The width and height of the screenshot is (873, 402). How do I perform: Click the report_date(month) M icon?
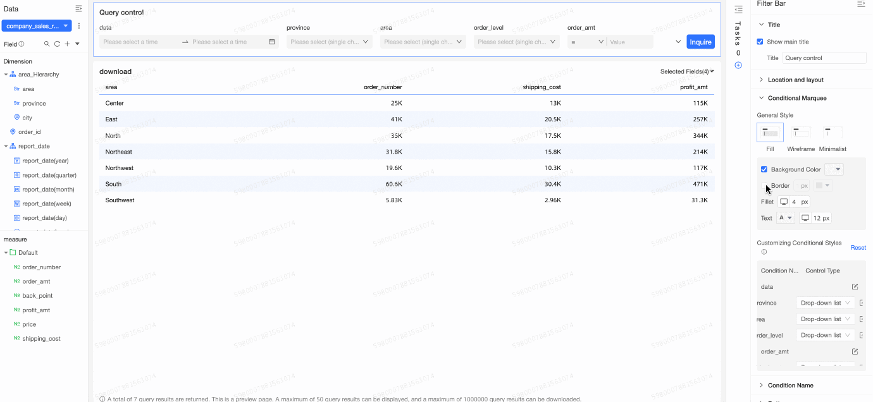[17, 189]
